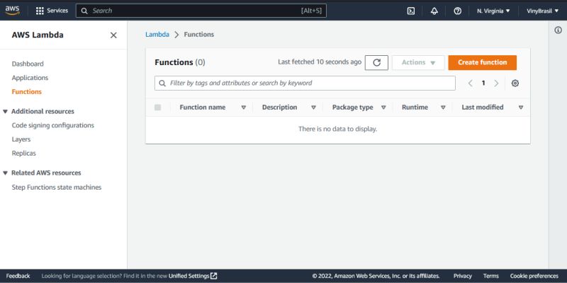Click the filter by tags search field
The image size is (567, 283).
305,83
